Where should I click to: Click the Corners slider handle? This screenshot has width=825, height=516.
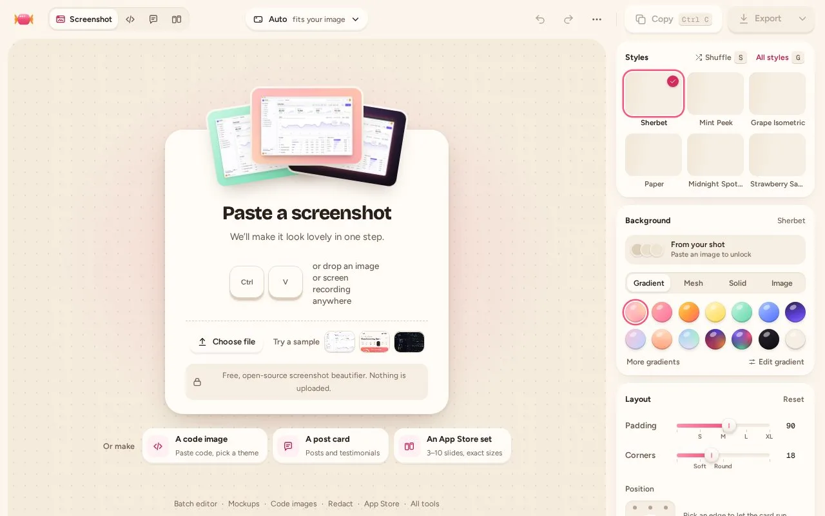click(x=712, y=455)
